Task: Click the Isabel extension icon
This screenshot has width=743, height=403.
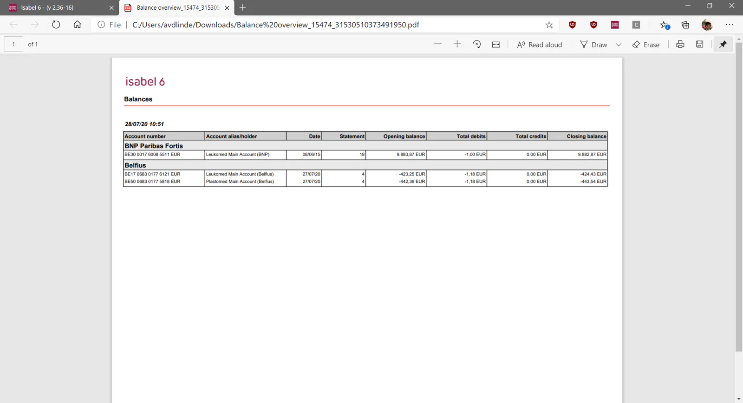Action: pos(615,25)
